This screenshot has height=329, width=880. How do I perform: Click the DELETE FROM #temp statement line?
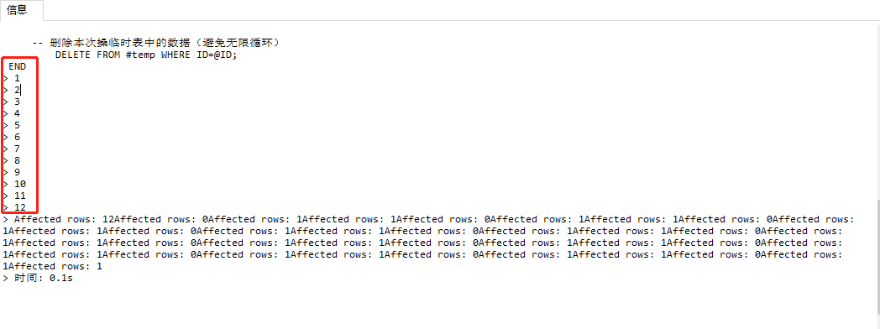[146, 55]
